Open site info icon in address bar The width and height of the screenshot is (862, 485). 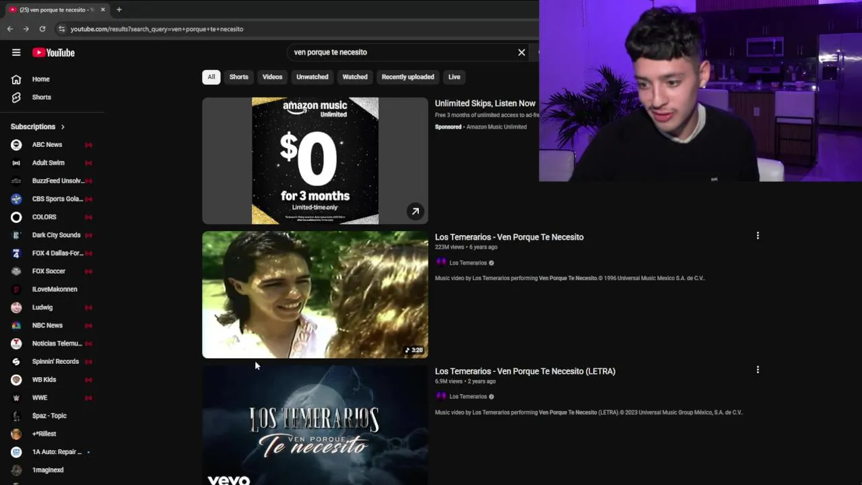62,29
